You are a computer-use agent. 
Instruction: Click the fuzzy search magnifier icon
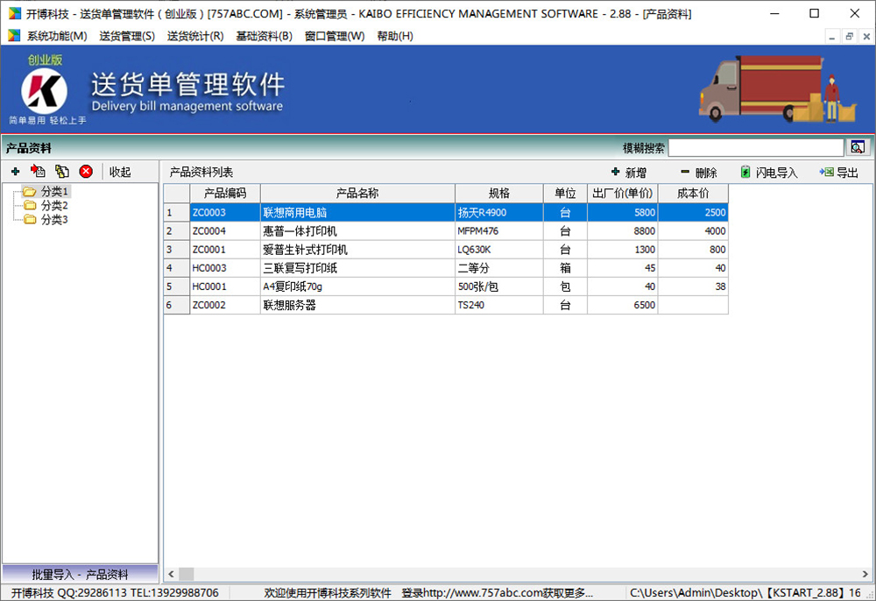click(858, 147)
